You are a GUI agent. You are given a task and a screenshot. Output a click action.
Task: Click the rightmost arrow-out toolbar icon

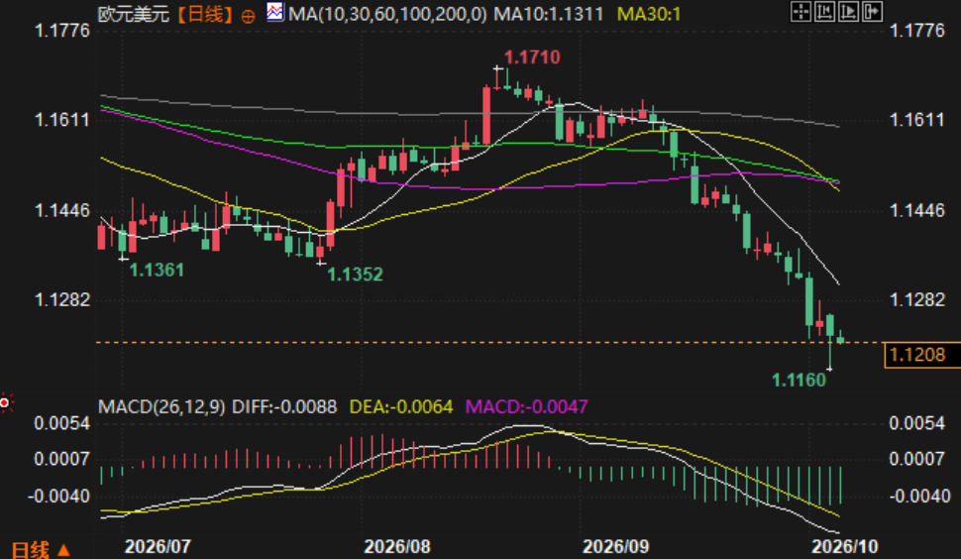click(x=872, y=11)
